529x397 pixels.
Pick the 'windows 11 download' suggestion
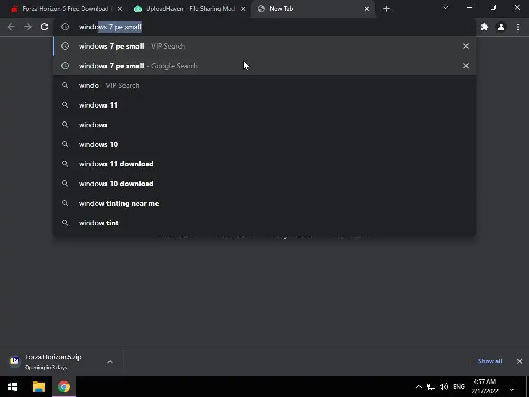point(264,164)
